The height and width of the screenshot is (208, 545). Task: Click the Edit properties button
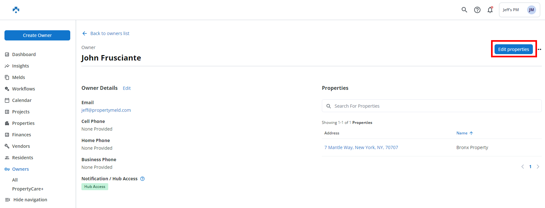[x=513, y=49]
